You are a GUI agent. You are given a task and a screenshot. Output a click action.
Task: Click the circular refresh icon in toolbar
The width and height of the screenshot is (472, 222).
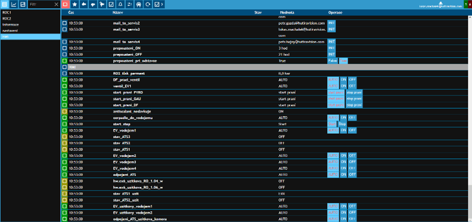[148, 4]
